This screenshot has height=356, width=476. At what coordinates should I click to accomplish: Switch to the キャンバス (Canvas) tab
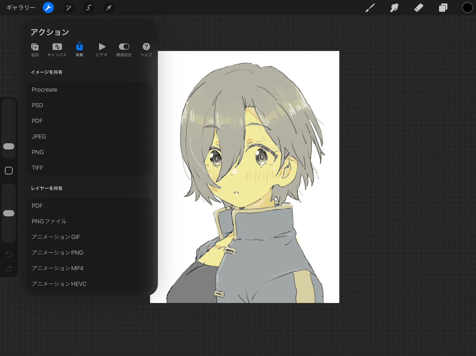click(57, 49)
